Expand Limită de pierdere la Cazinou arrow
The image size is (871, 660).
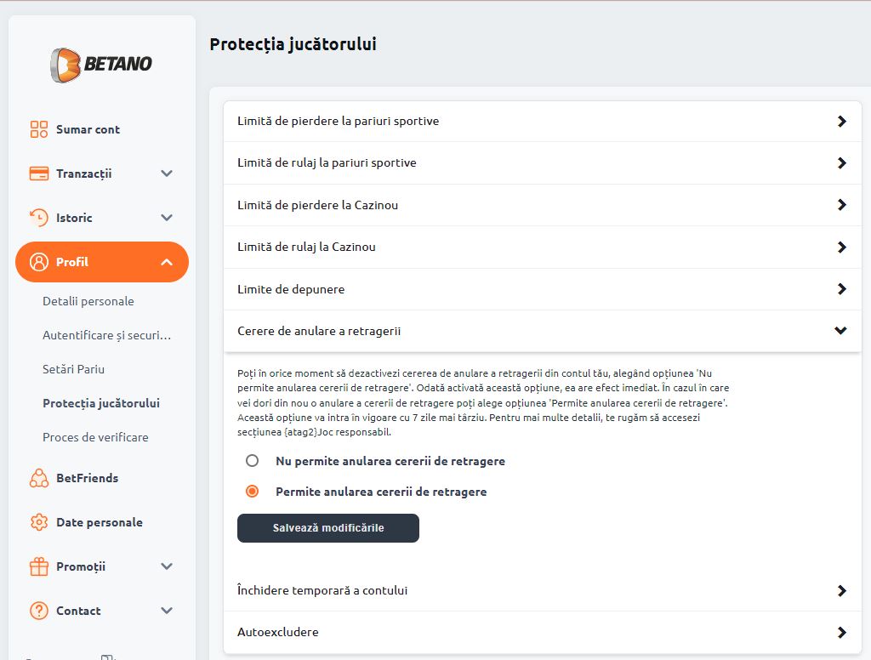tap(841, 205)
